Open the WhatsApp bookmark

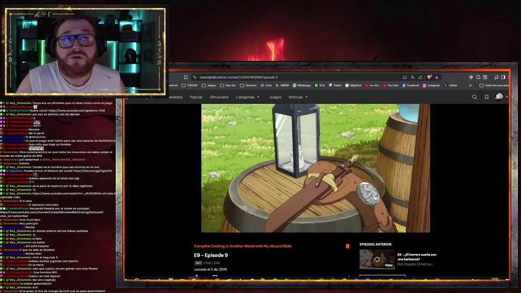(302, 85)
